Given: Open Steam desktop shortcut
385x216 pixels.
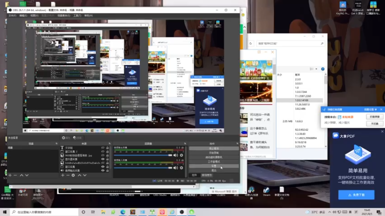Looking at the screenshot, I should [267, 192].
